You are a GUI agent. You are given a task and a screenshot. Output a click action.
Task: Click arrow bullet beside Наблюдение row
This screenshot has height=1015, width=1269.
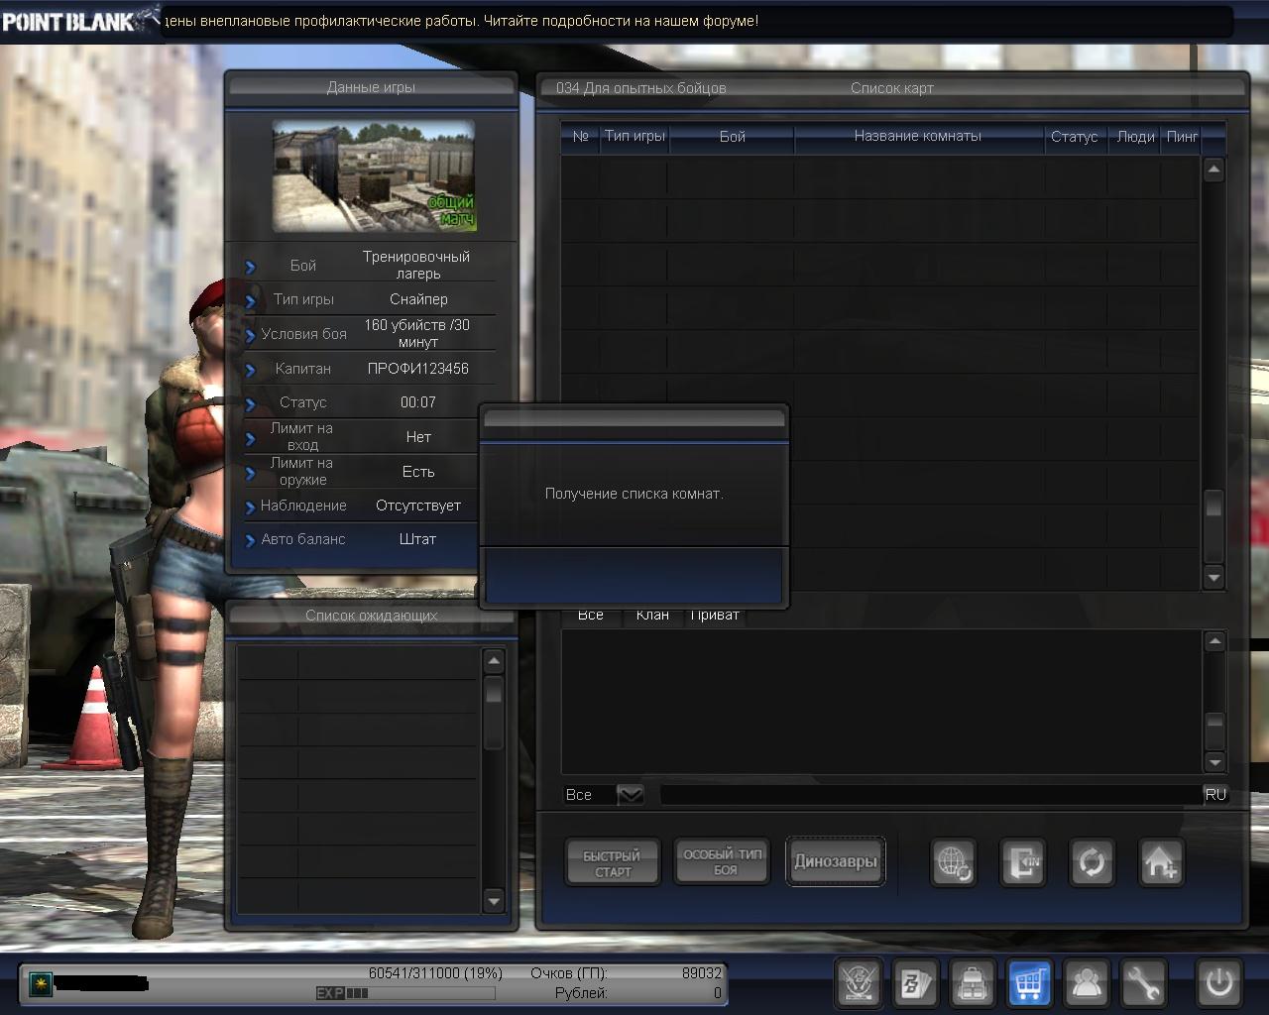pyautogui.click(x=250, y=507)
